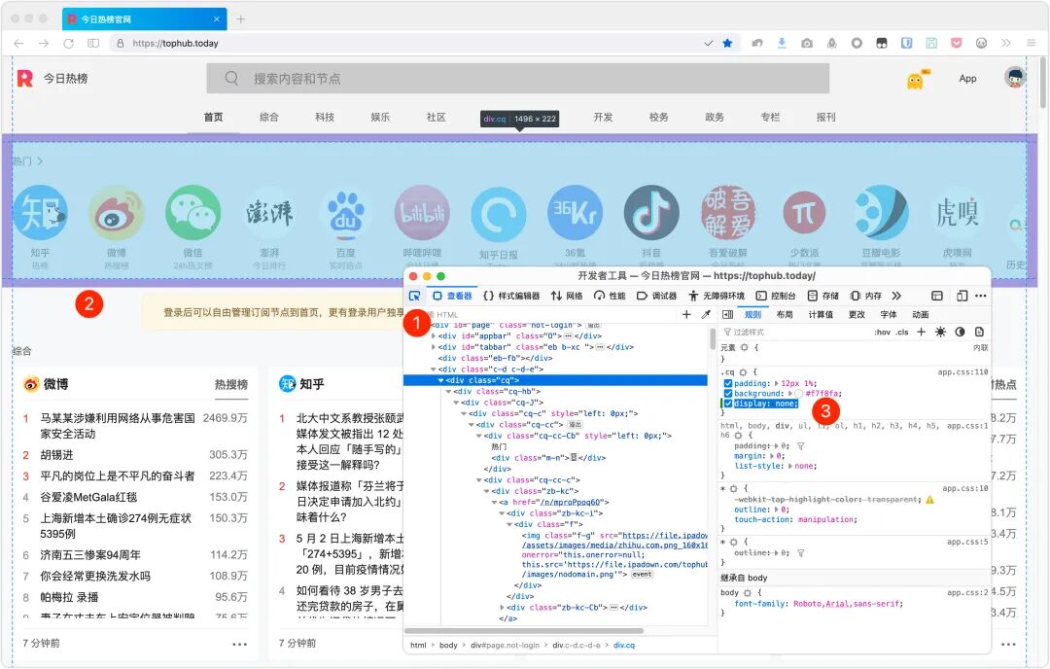Image resolution: width=1050 pixels, height=669 pixels.
Task: Click the orange ghost icon in site header
Action: 916,81
